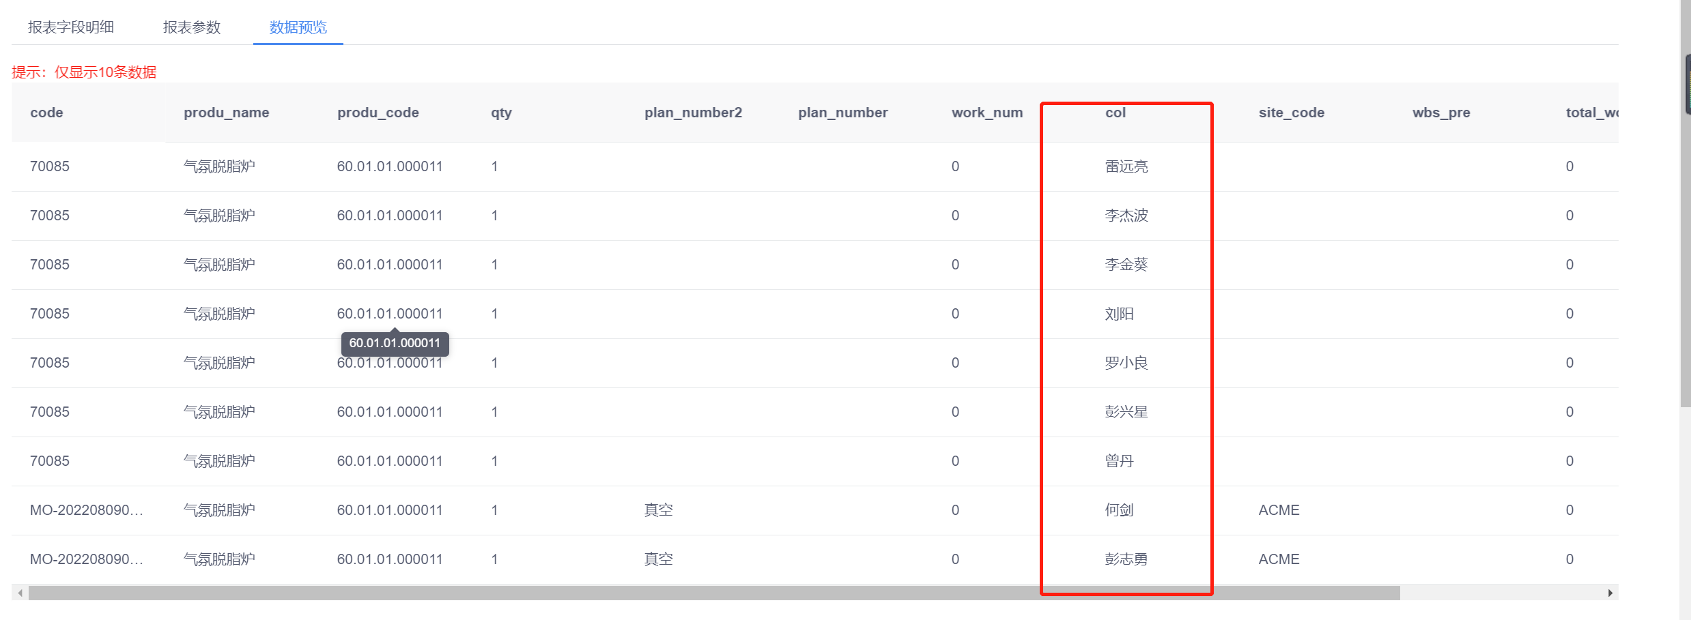Click the work_num column header
Image resolution: width=1691 pixels, height=620 pixels.
pos(987,113)
